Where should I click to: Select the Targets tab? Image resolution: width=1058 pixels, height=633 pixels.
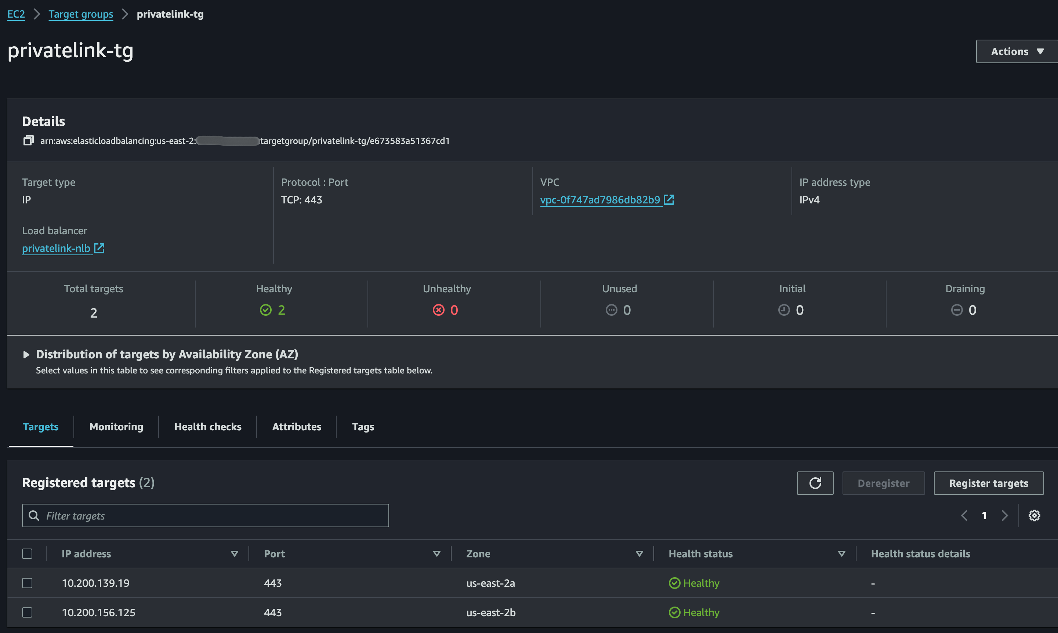(x=40, y=427)
